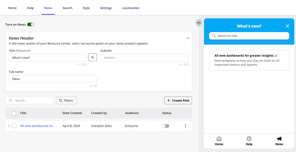Click the Everyone audience cell
The height and width of the screenshot is (152, 296).
click(x=131, y=126)
